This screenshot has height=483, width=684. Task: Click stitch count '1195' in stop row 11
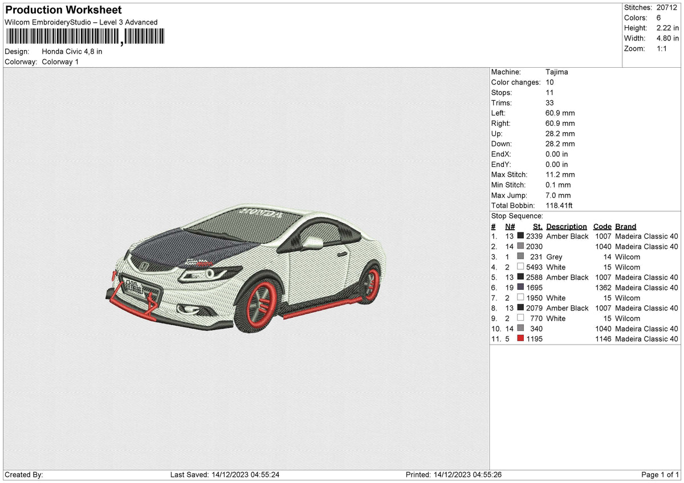point(534,338)
